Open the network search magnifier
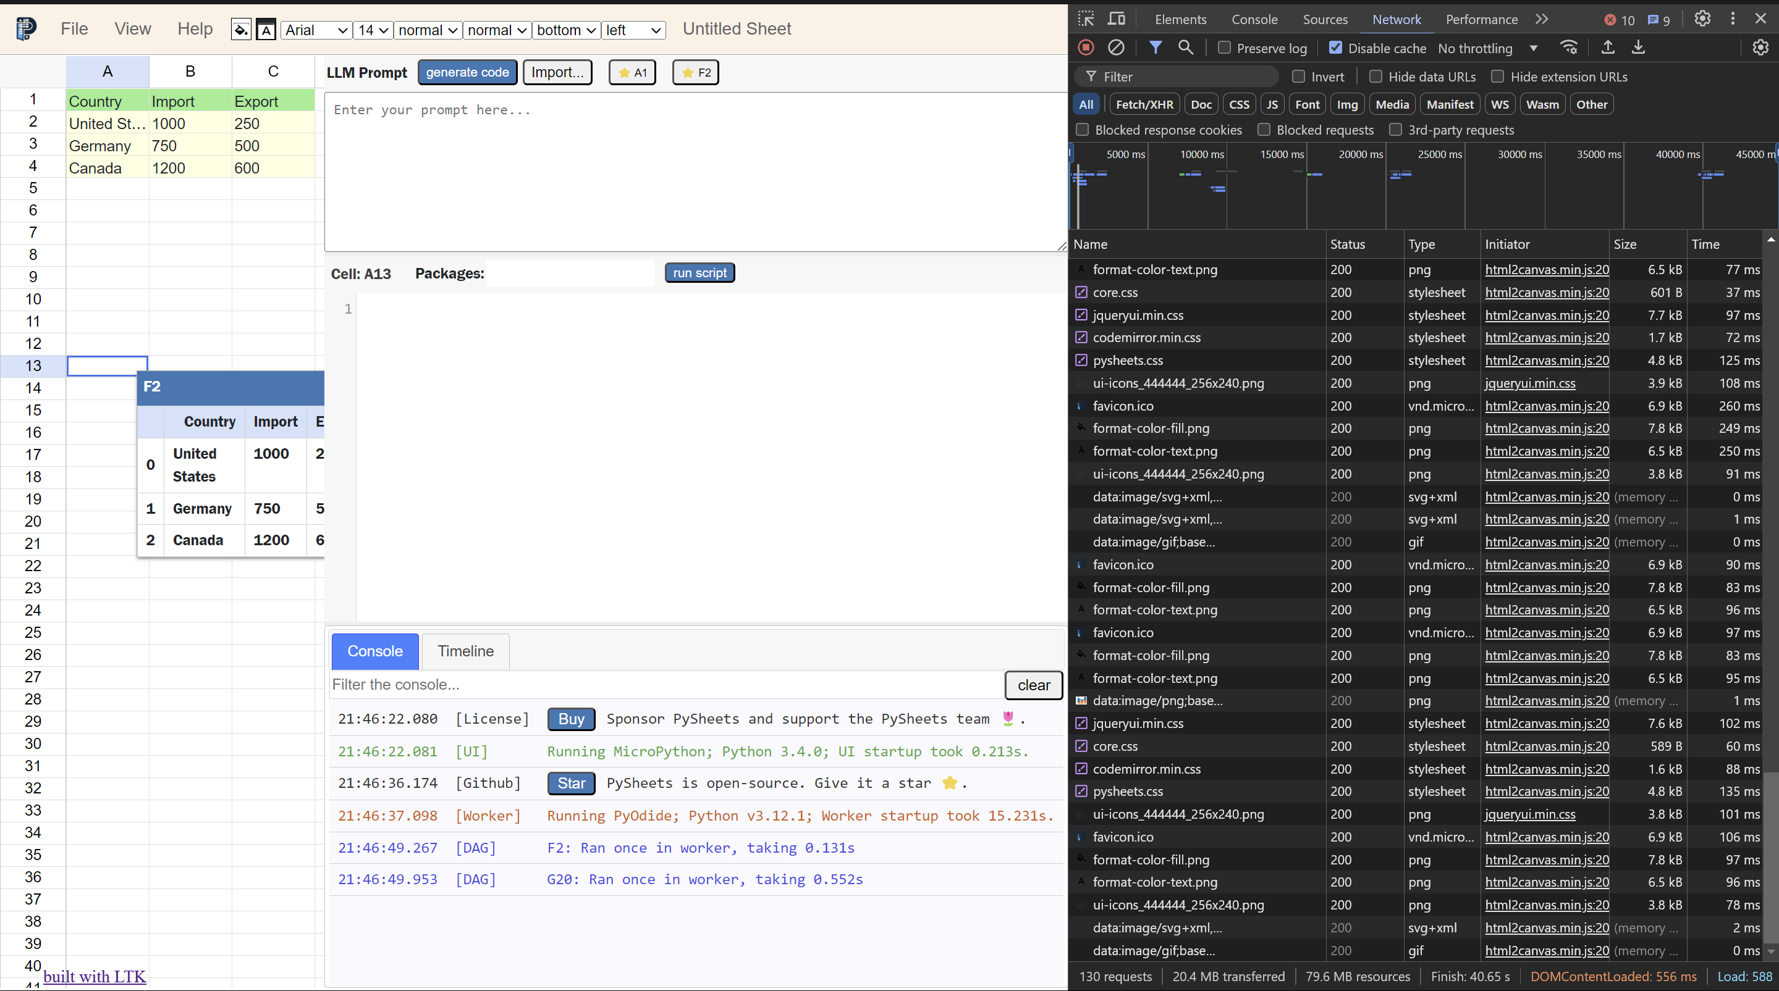 point(1186,48)
